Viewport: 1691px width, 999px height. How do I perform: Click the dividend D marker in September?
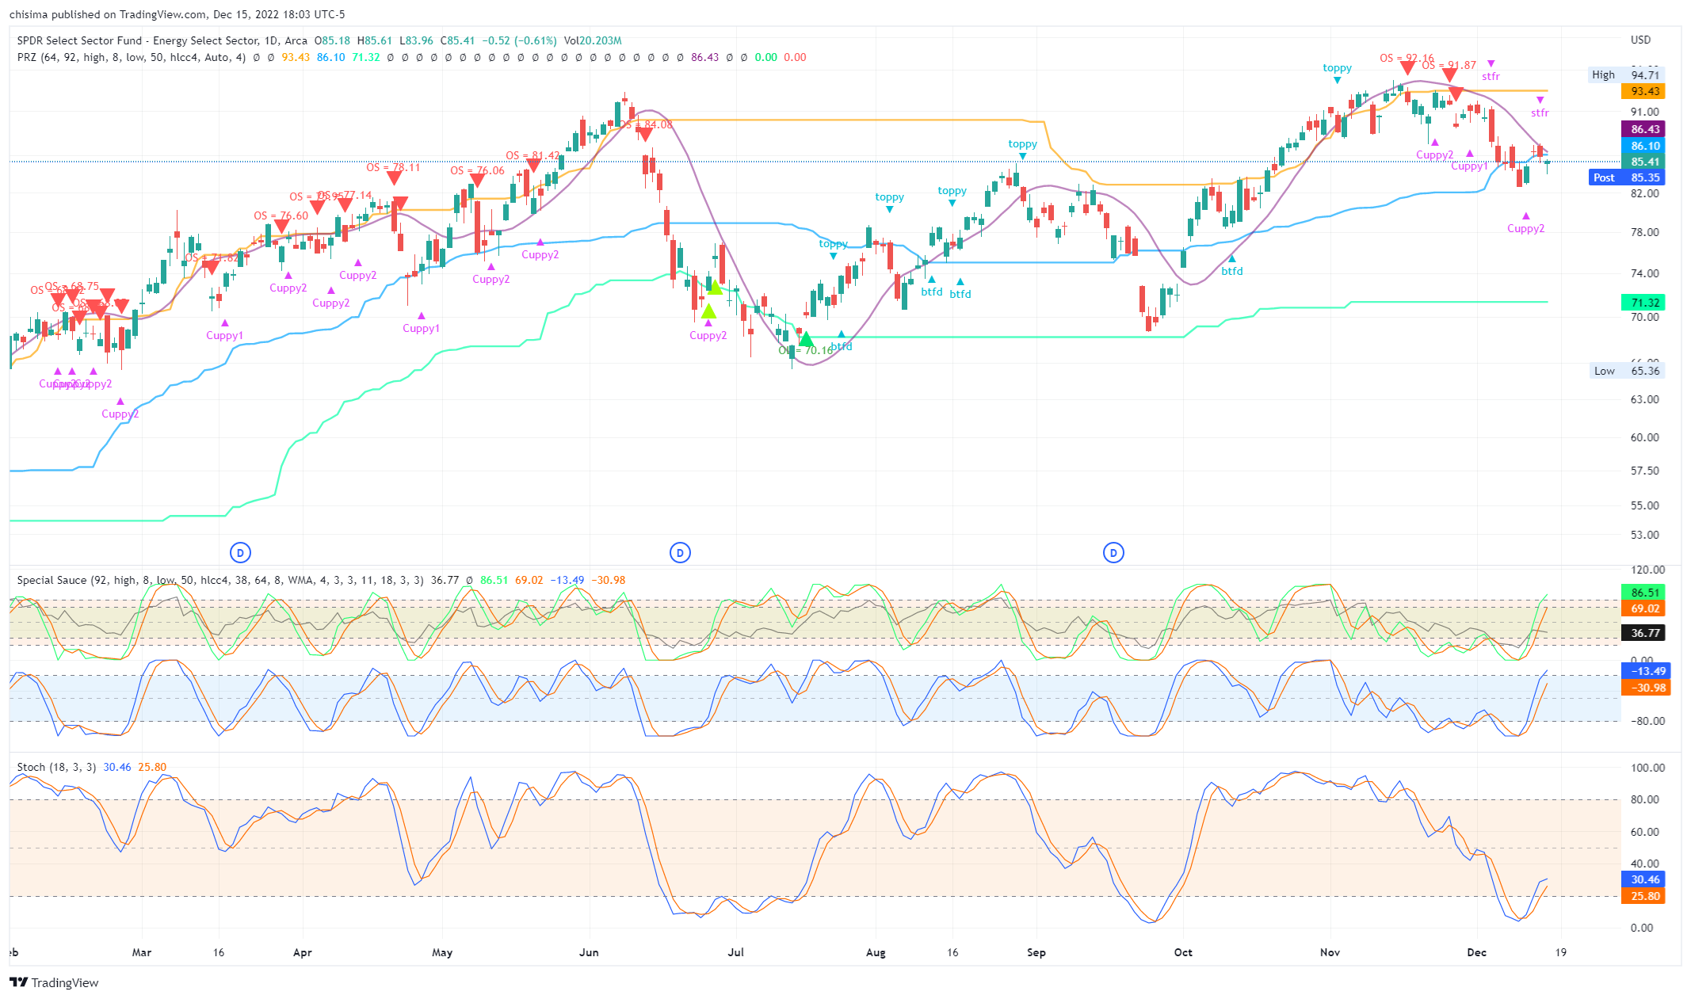coord(1113,552)
